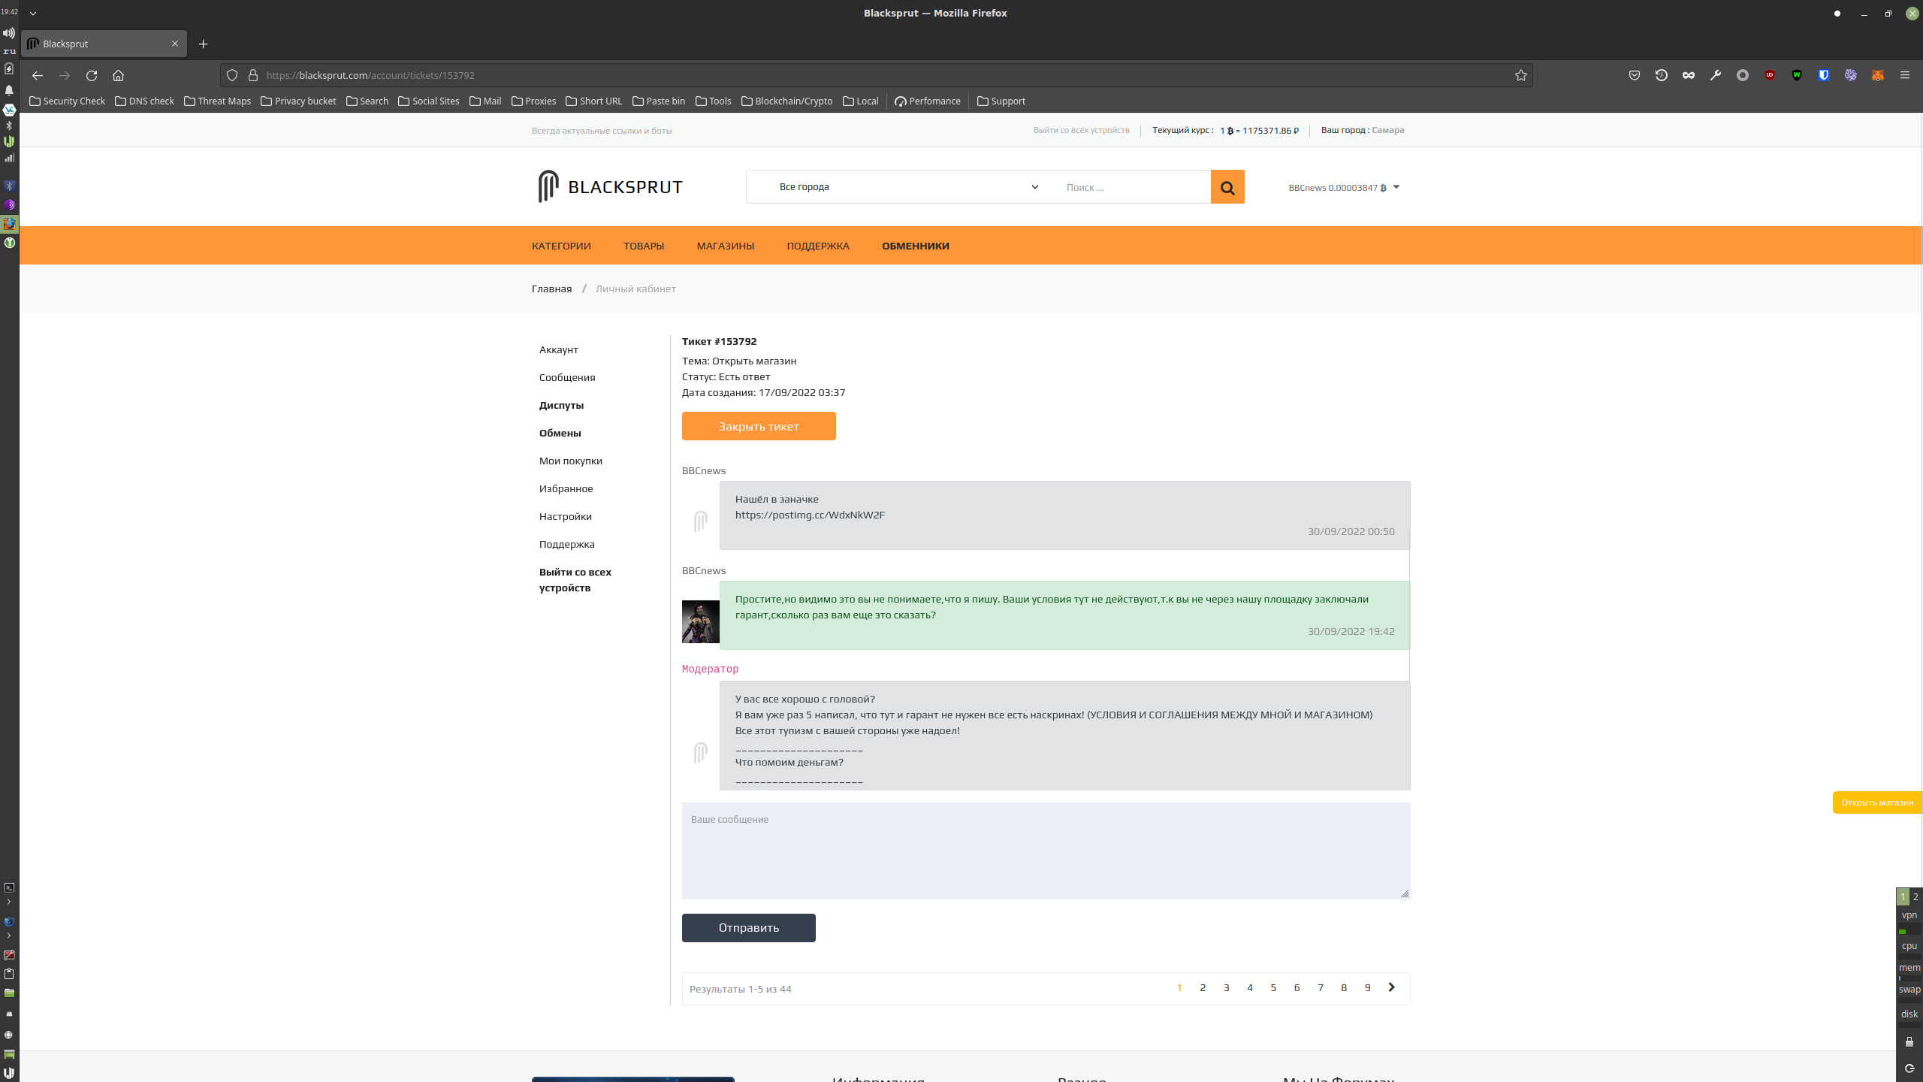Open the browser home page icon

(x=118, y=75)
